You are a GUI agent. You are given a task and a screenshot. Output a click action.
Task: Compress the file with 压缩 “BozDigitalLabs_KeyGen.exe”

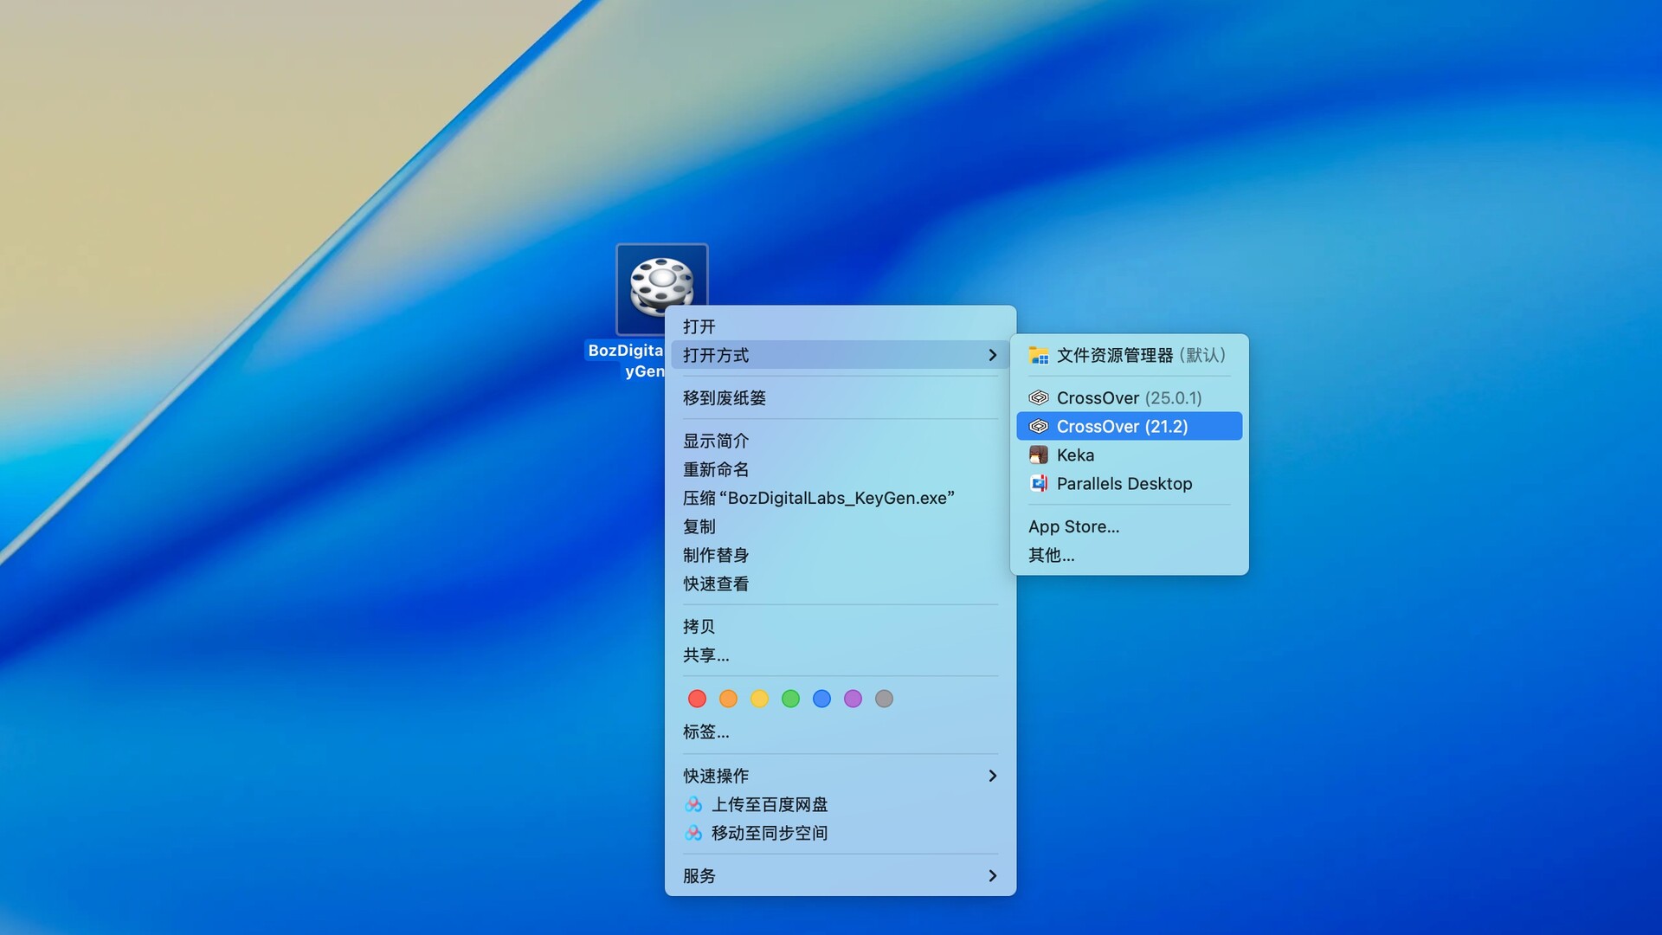840,498
